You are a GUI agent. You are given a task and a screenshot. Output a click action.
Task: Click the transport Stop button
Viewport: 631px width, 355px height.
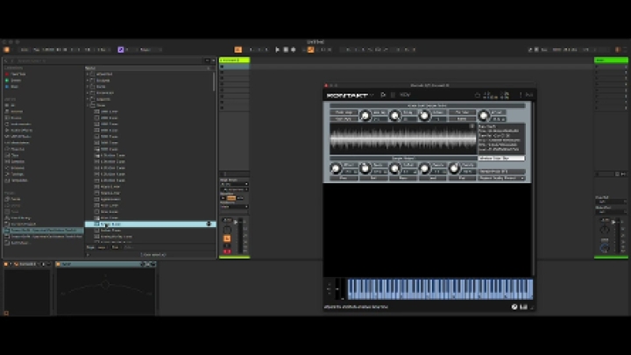pyautogui.click(x=286, y=49)
